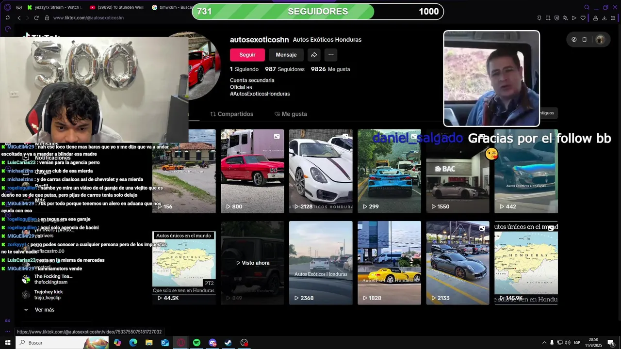This screenshot has height=349, width=621.
Task: Open the ad blocker shield icon
Action: tap(556, 18)
